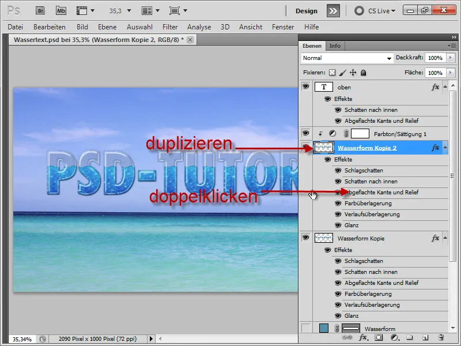The image size is (461, 346).
Task: Collapse effects list of Wasserform Kopie
Action: [x=445, y=238]
